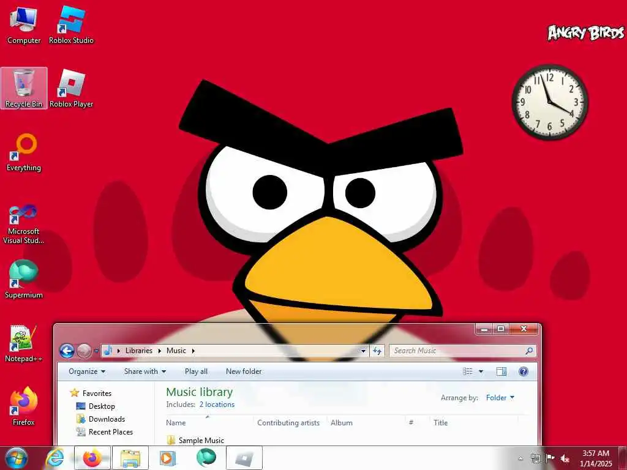The height and width of the screenshot is (470, 627).
Task: Select the Sample Music folder
Action: (195, 441)
